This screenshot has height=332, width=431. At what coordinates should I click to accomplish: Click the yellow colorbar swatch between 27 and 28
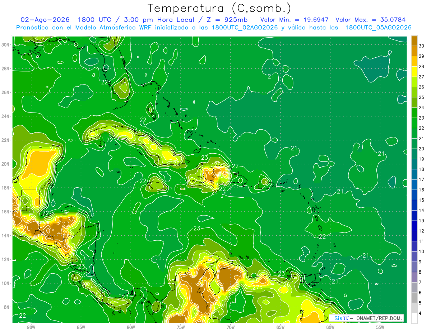pyautogui.click(x=414, y=71)
